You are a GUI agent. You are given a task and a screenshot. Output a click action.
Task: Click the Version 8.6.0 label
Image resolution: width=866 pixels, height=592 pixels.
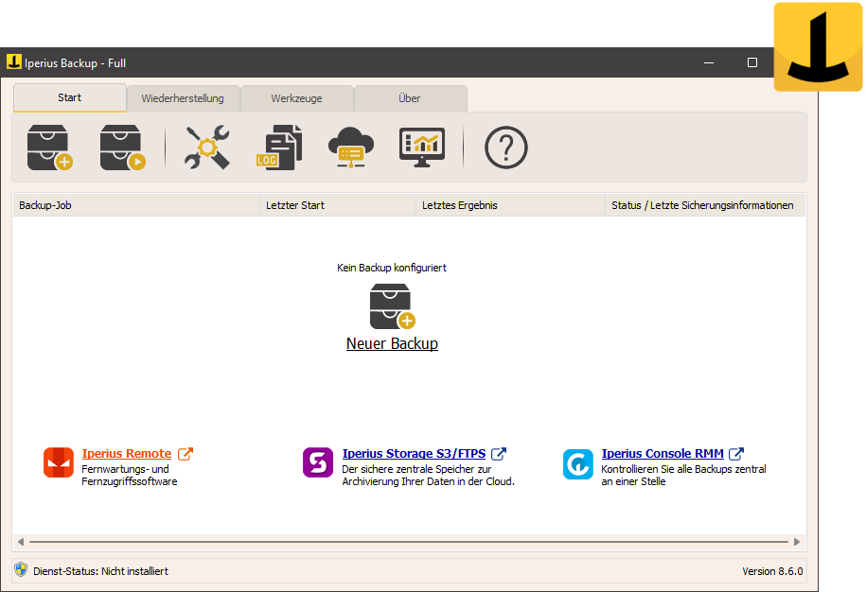(x=772, y=571)
